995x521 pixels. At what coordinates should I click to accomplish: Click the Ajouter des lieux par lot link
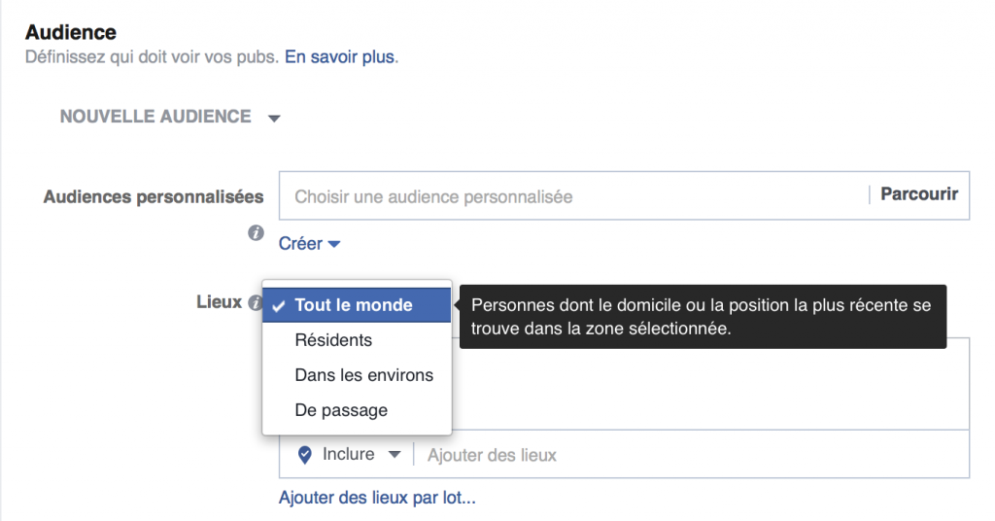pos(377,499)
